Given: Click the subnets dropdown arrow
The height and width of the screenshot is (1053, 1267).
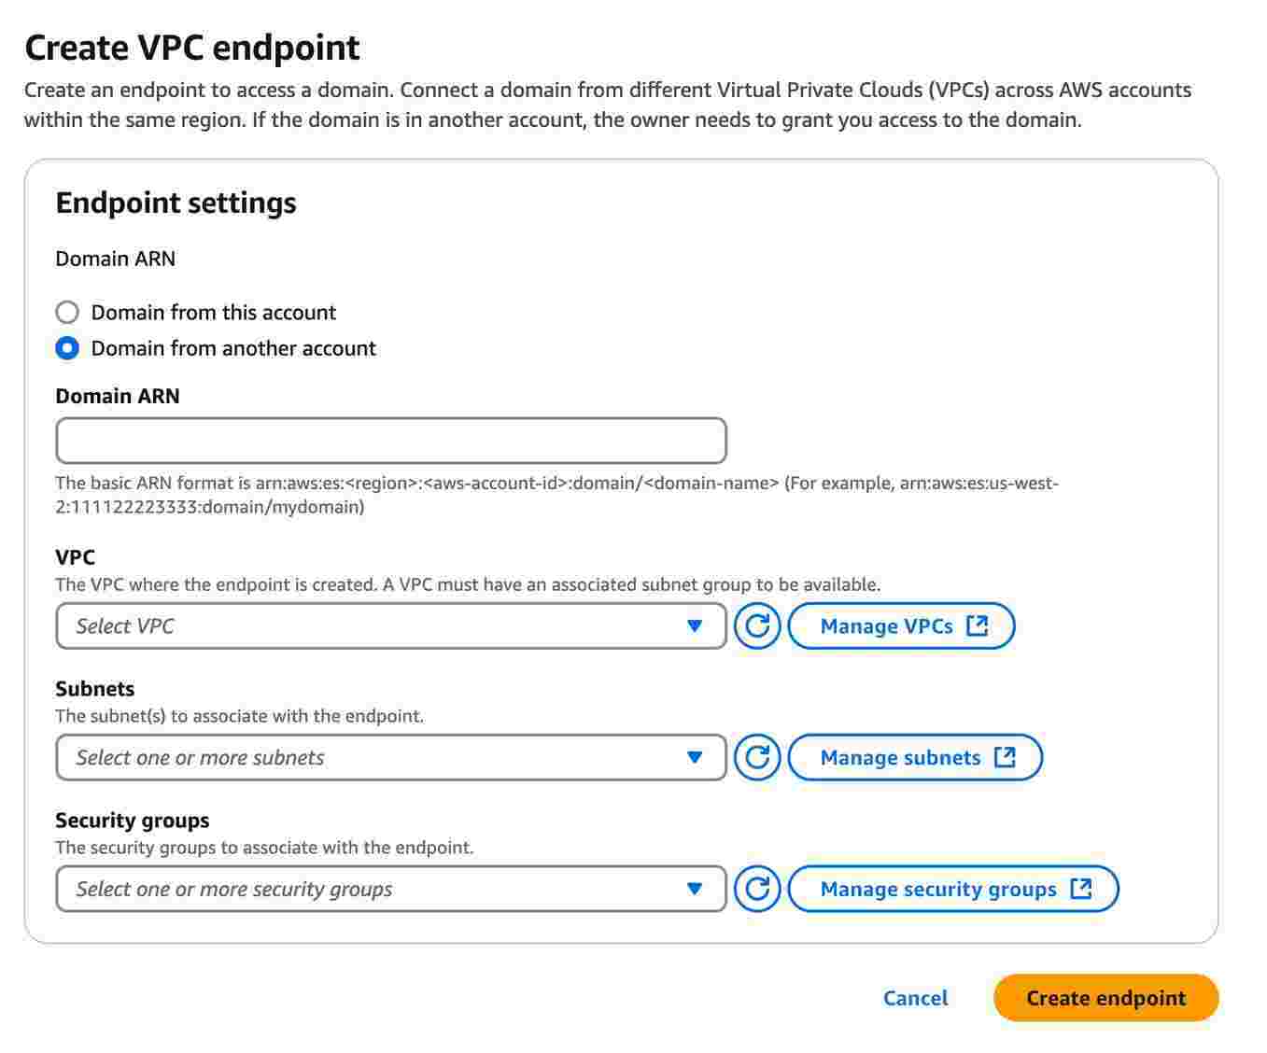Looking at the screenshot, I should (695, 758).
